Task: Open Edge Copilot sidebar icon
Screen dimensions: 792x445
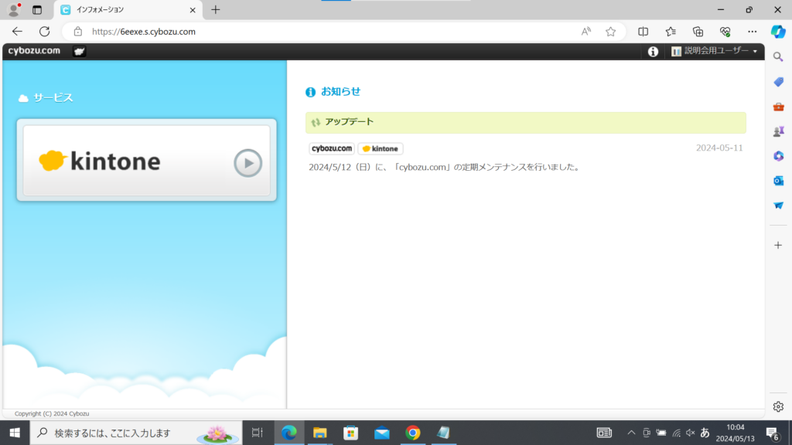Action: tap(778, 32)
